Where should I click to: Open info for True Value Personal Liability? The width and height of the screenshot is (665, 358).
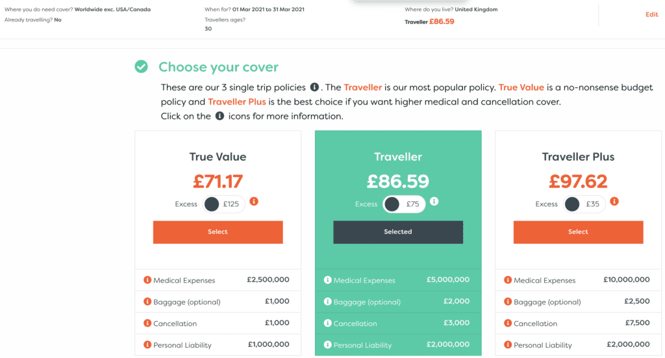[147, 344]
